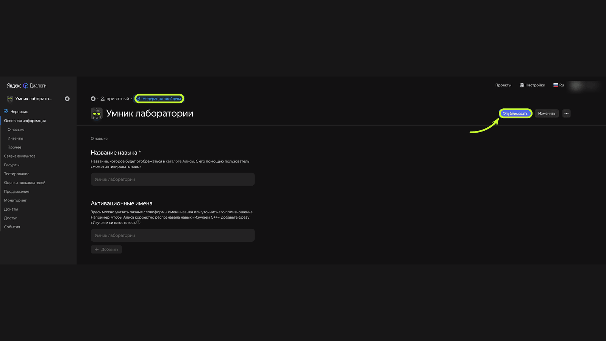Click the Активационные имена input field
This screenshot has height=341, width=606.
click(173, 235)
